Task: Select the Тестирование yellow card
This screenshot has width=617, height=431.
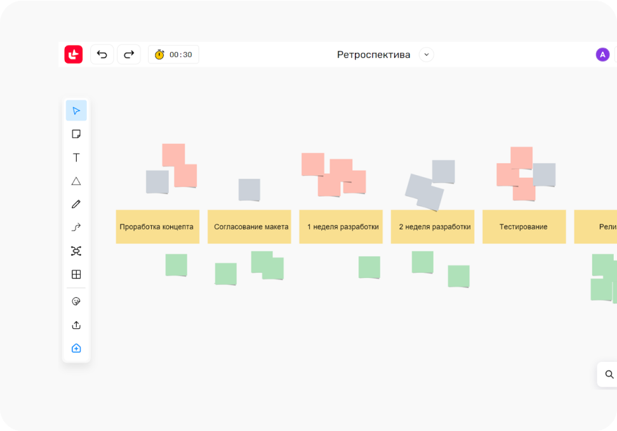Action: coord(524,227)
